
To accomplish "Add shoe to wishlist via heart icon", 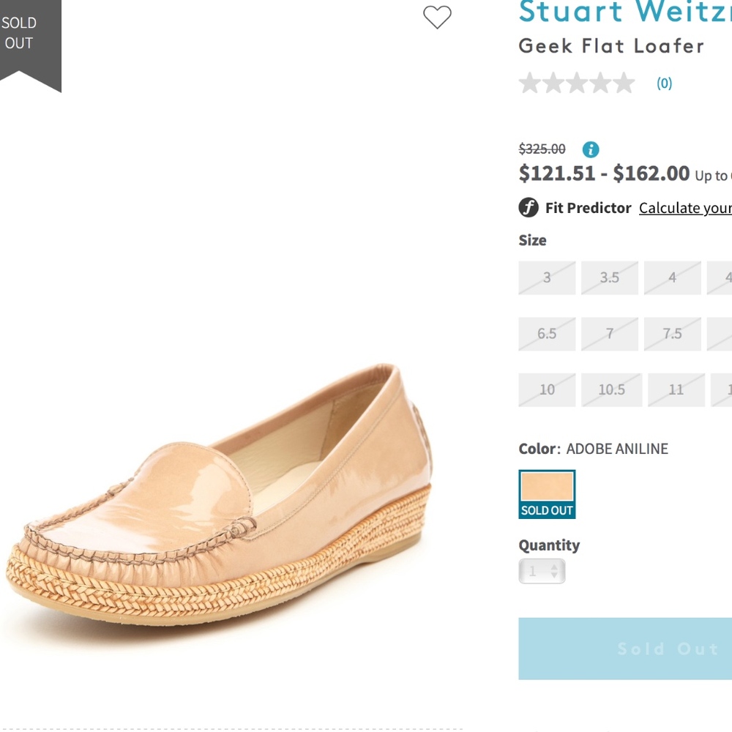I will 438,18.
